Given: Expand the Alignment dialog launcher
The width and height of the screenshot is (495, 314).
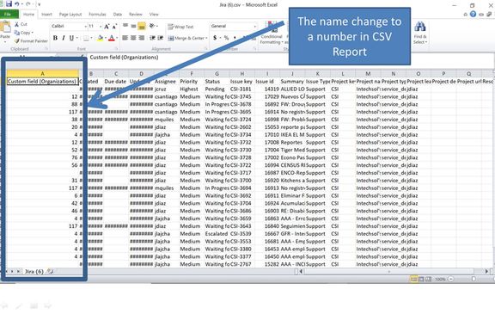Looking at the screenshot, I should click(205, 49).
